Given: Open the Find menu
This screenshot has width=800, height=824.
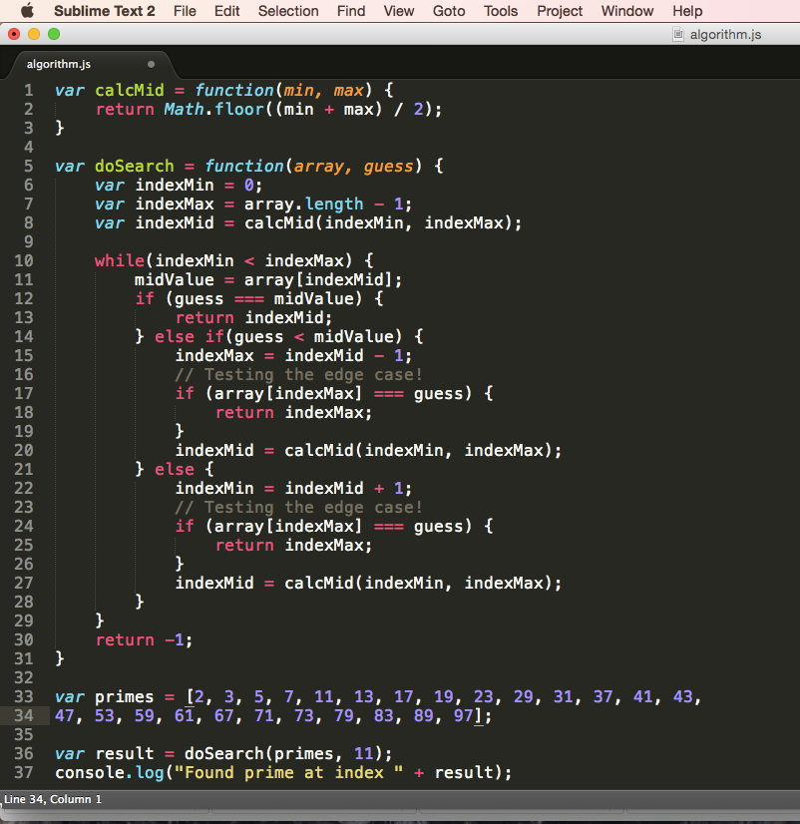Looking at the screenshot, I should tap(351, 11).
